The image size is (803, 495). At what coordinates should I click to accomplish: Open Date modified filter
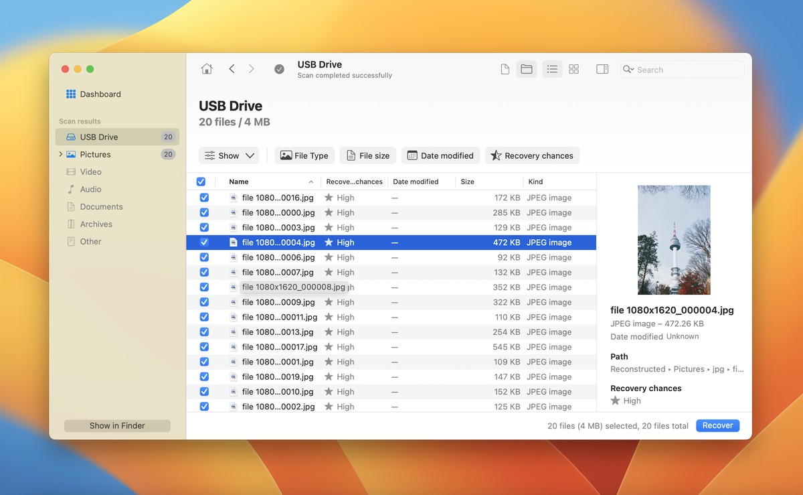[x=440, y=155]
